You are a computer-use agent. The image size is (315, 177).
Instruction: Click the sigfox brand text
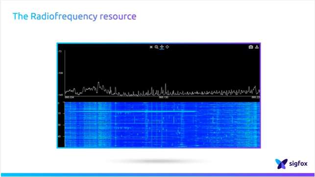point(298,164)
